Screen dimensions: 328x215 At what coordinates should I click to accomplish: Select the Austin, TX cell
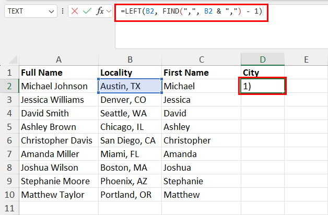pyautogui.click(x=130, y=86)
